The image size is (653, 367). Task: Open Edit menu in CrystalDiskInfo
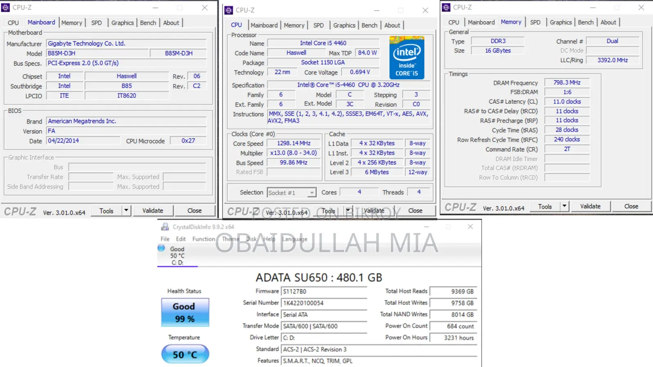(181, 239)
